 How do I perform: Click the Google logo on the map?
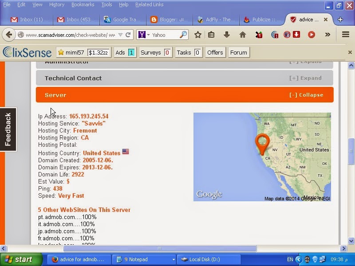[x=209, y=194]
